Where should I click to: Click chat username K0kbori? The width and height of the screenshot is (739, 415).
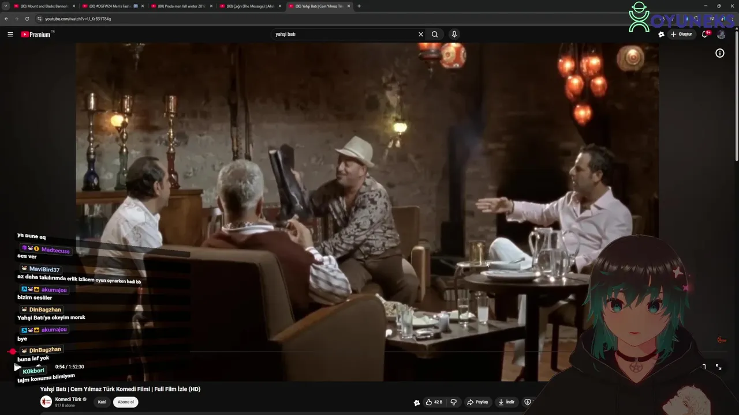[x=33, y=371]
